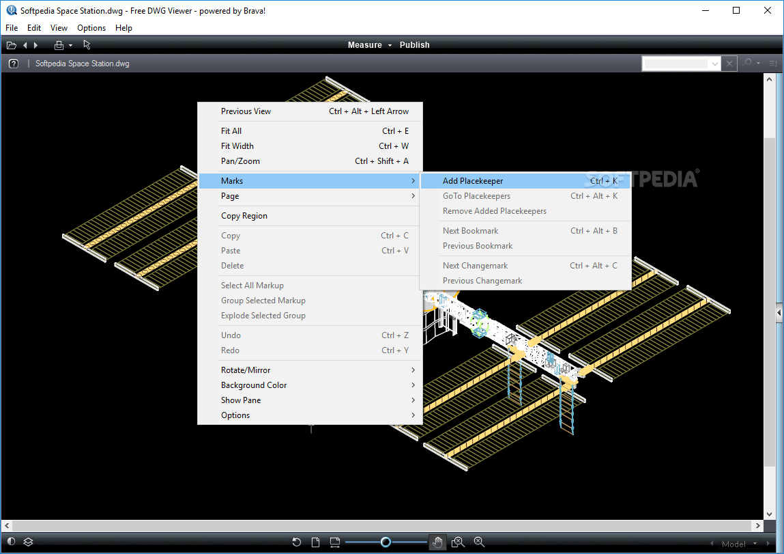Expand the Marks submenu
Screen dimensions: 784x554
(x=309, y=180)
